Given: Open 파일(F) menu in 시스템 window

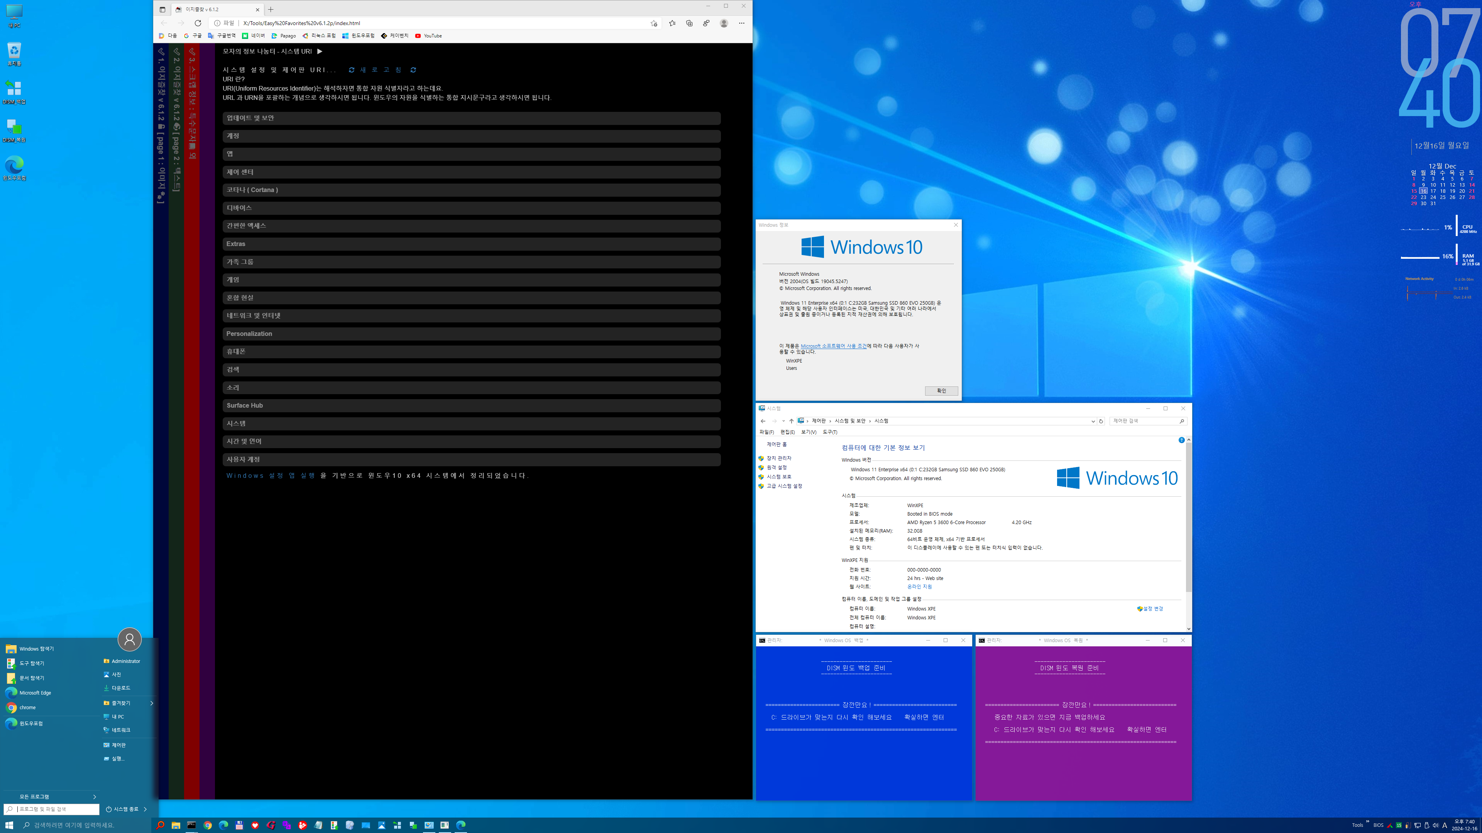Looking at the screenshot, I should tap(766, 432).
